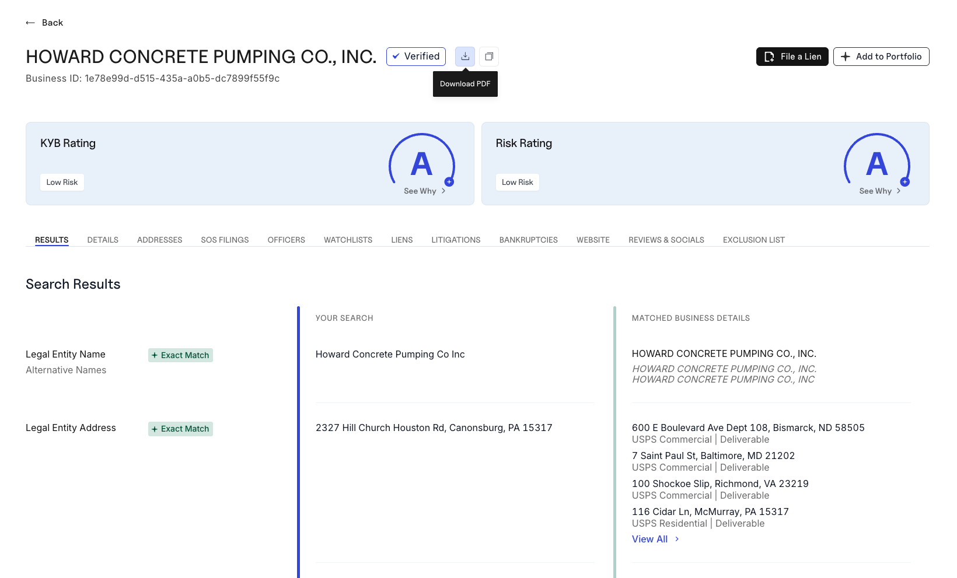Click the Low Risk tag under Risk Rating

[x=518, y=183]
